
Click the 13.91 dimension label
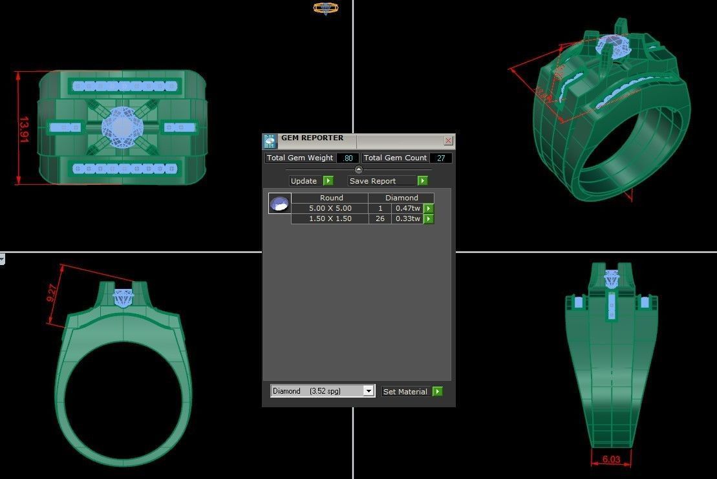pos(24,129)
